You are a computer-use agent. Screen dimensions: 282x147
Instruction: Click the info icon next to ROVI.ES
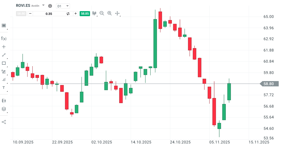coord(50,6)
